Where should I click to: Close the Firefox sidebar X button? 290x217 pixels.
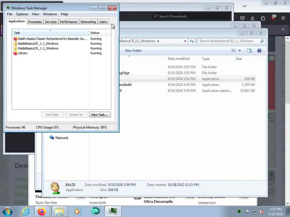click(283, 29)
